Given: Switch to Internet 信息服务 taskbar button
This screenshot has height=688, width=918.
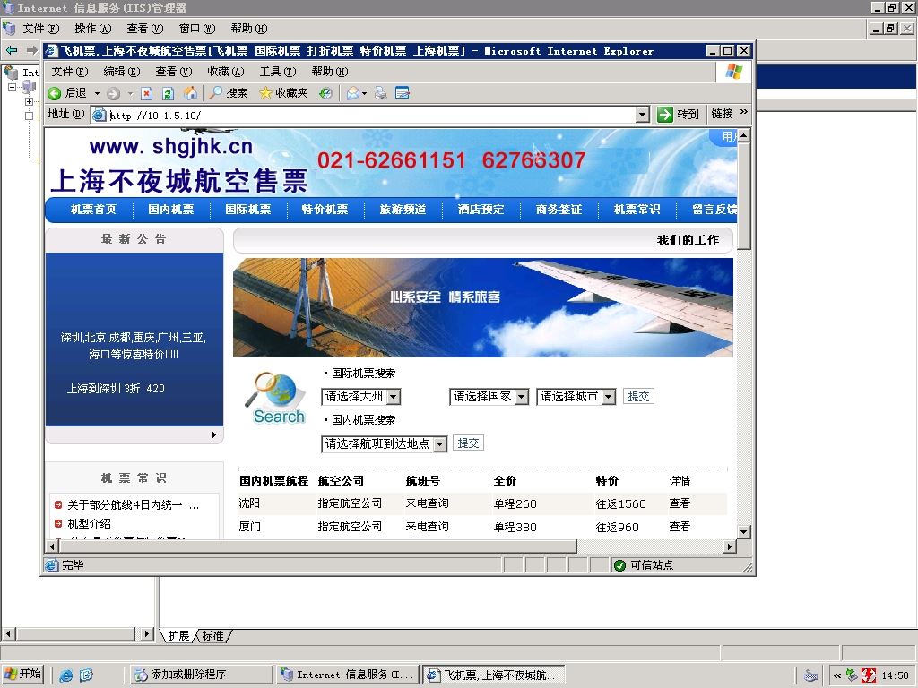Looking at the screenshot, I should point(348,675).
